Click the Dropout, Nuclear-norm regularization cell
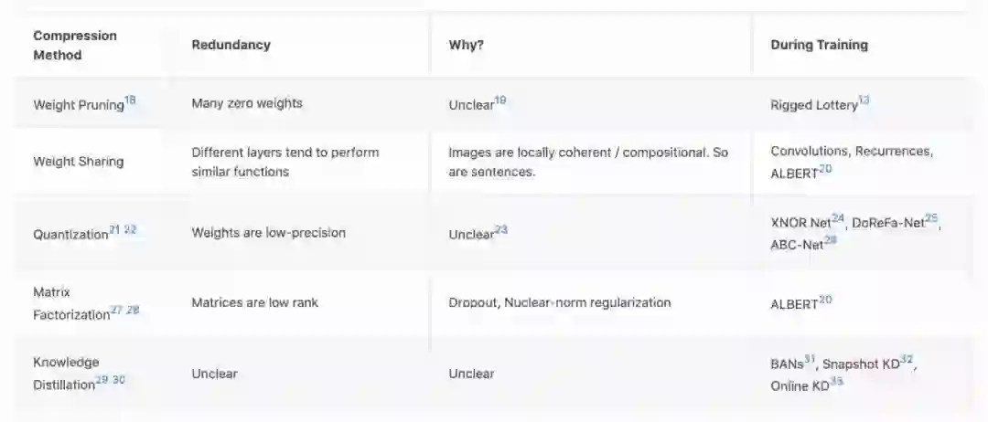The height and width of the screenshot is (422, 988). (560, 302)
